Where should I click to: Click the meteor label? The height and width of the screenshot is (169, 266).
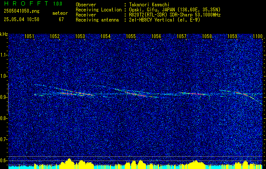60,13
